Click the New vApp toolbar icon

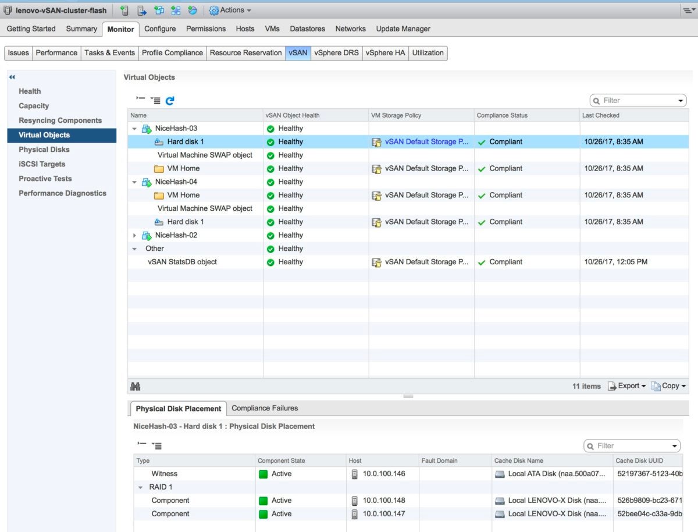click(x=175, y=10)
